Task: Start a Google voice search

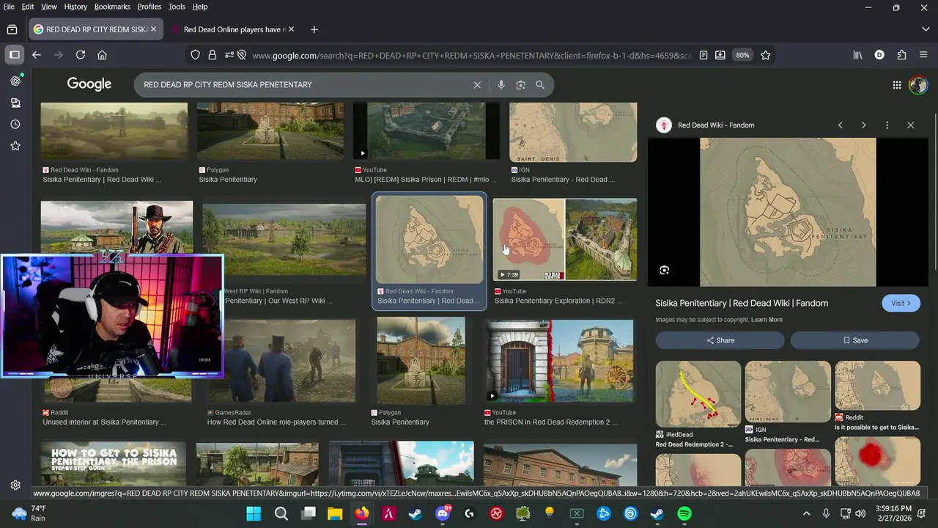Action: 501,85
